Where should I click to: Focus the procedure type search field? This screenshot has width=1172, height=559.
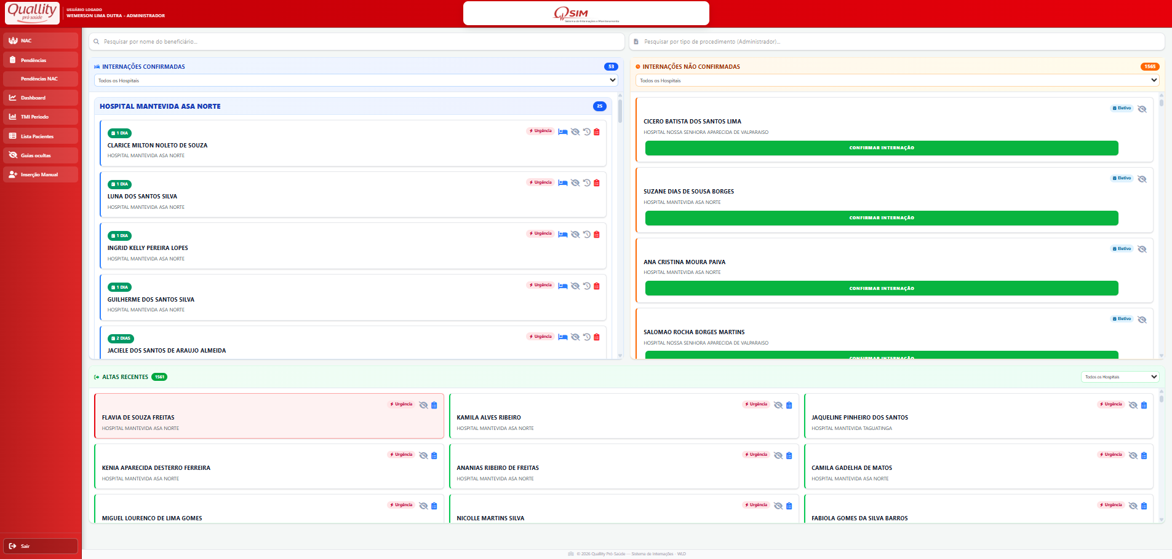(897, 42)
